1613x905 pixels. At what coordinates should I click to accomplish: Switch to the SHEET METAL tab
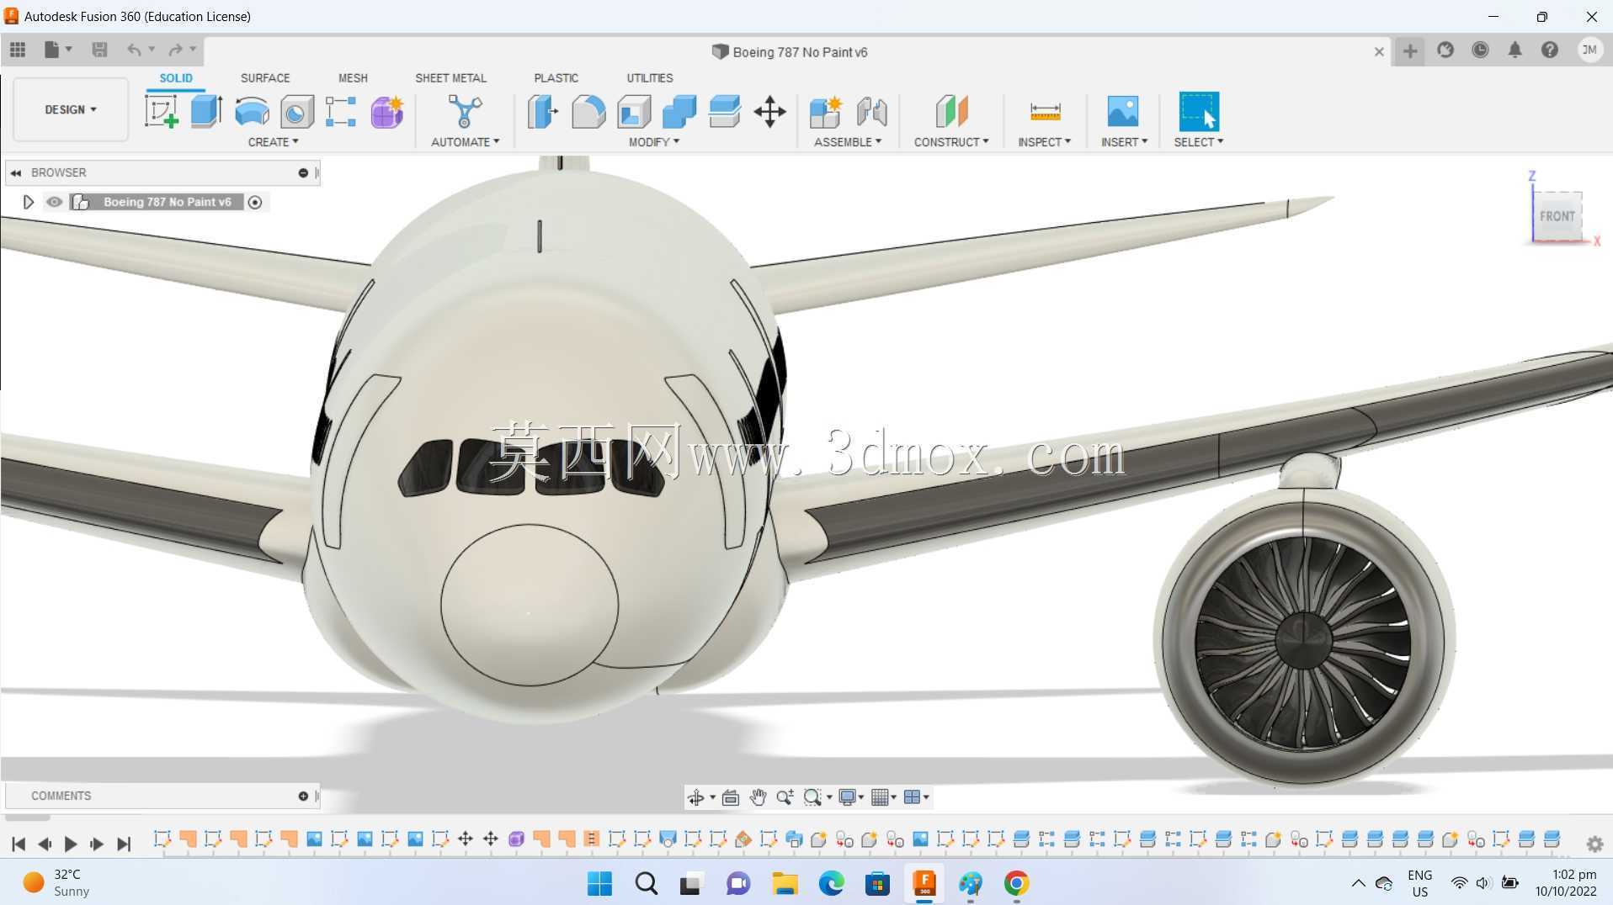tap(450, 78)
